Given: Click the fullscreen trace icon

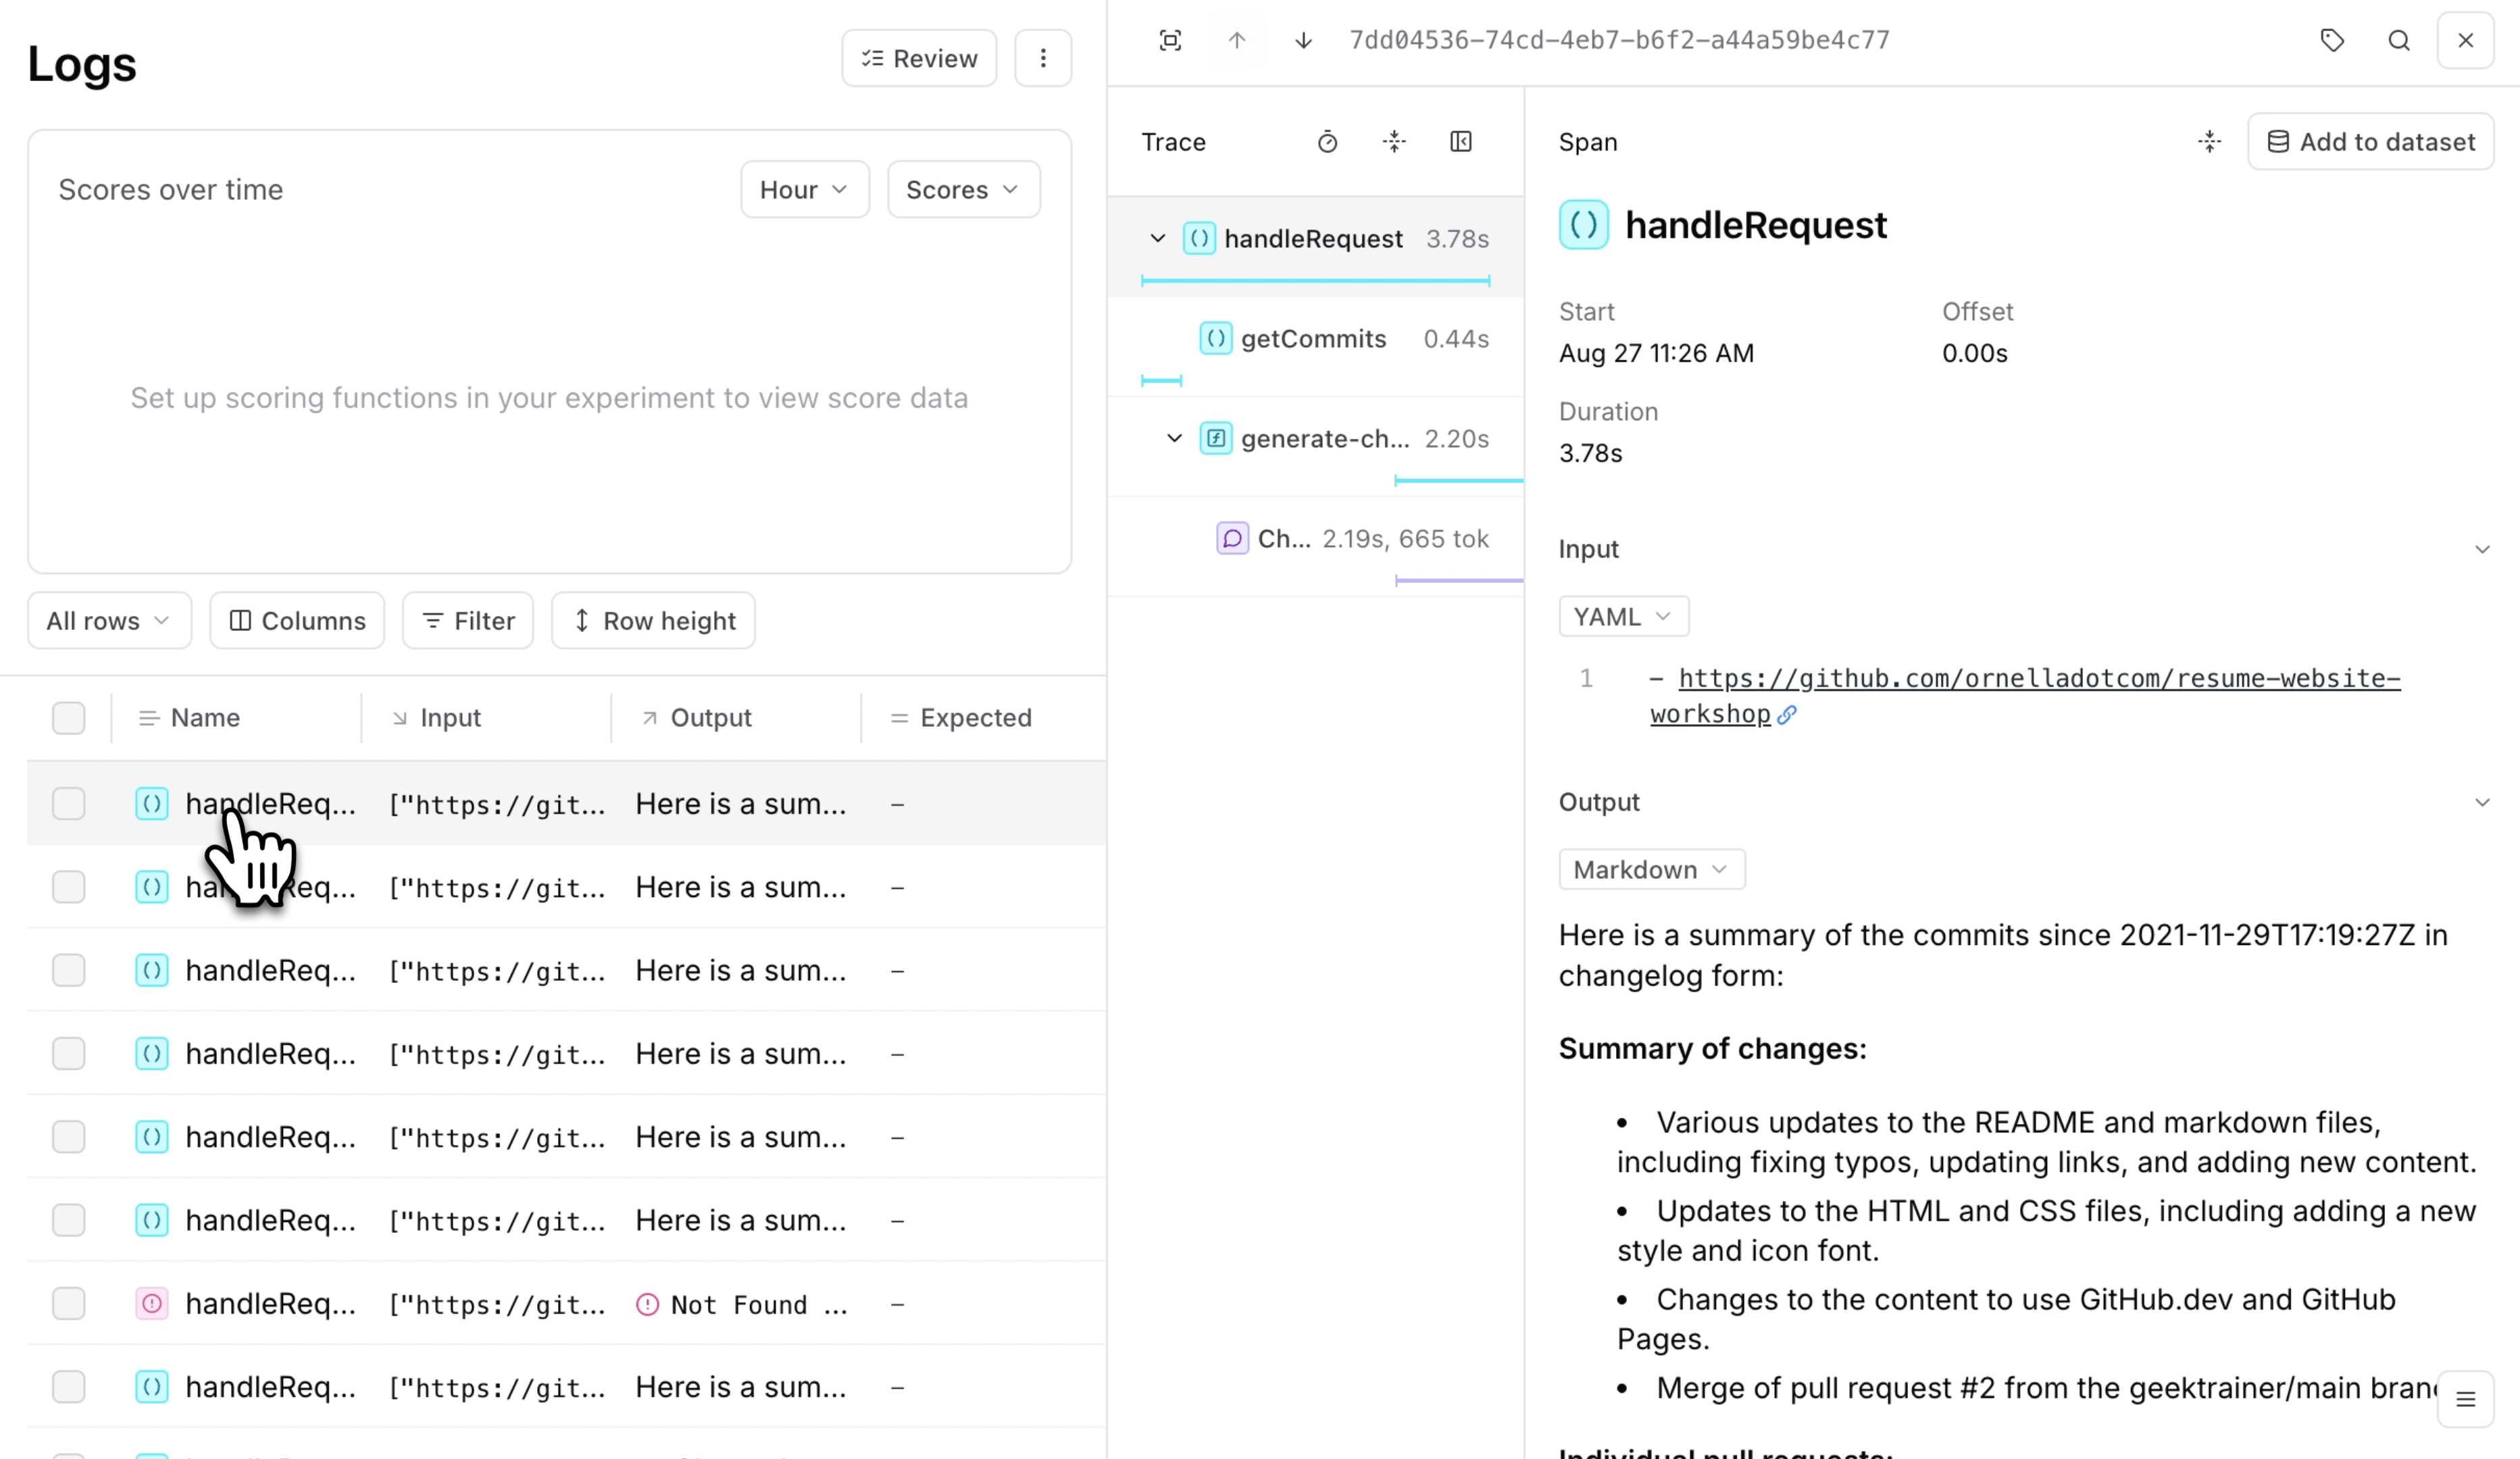Looking at the screenshot, I should (x=1170, y=40).
